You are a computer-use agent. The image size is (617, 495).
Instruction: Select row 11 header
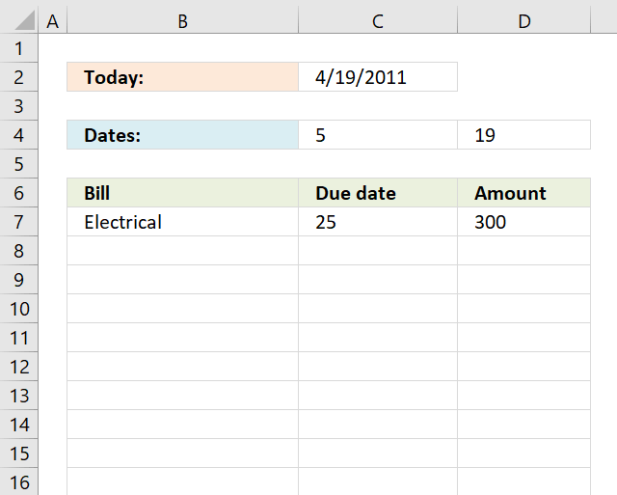pyautogui.click(x=18, y=338)
